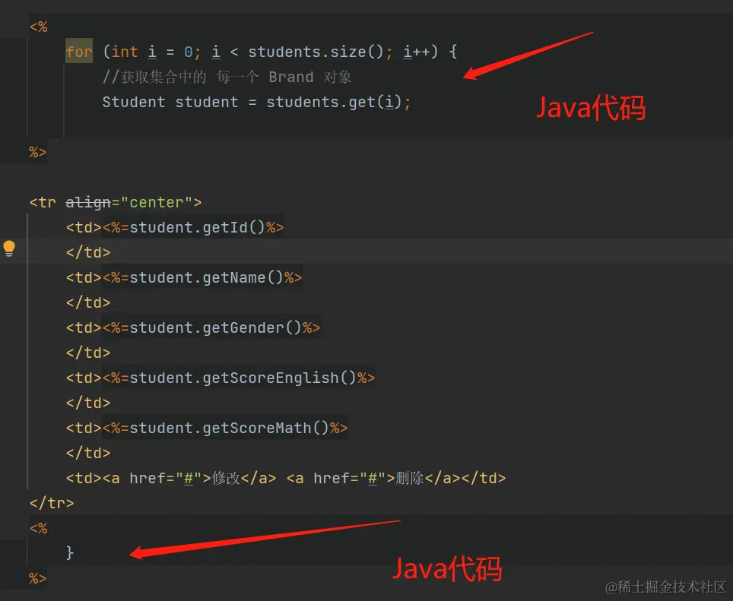
Task: Click the closing '</tr>' tag
Action: 52,504
